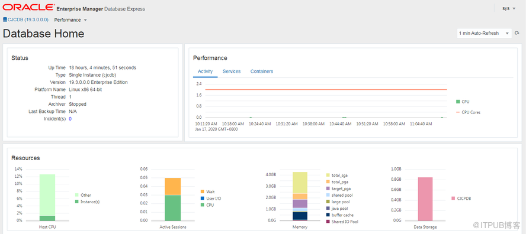
Task: Click the green CPU segment in Active Sessions bar
Action: pyautogui.click(x=173, y=208)
